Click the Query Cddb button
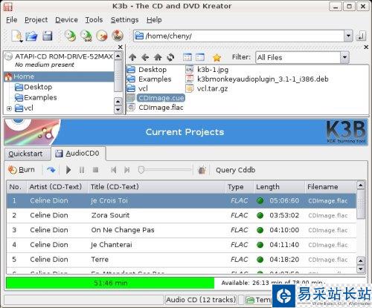The width and height of the screenshot is (372, 308). [235, 170]
